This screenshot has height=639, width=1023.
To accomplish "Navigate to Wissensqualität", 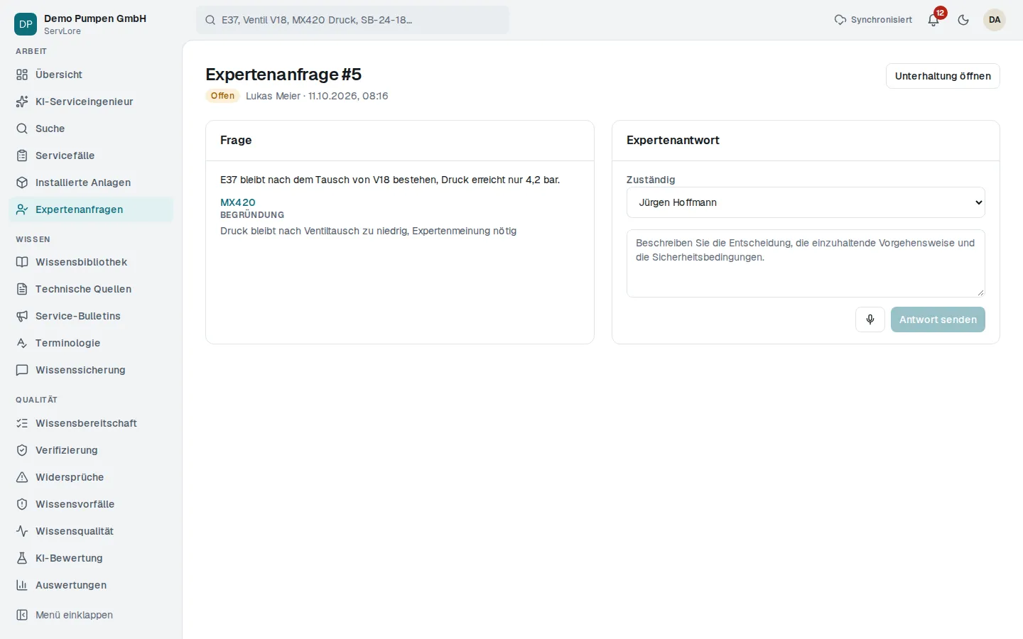I will coord(91,531).
